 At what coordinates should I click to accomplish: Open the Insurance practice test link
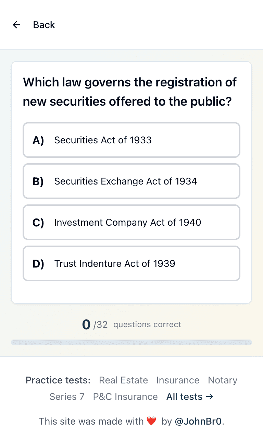click(x=178, y=380)
